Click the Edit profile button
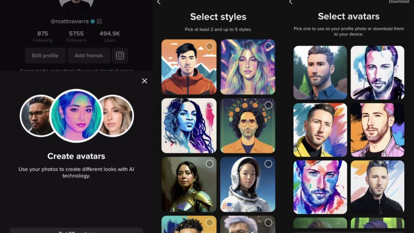This screenshot has height=233, width=414. (x=45, y=55)
